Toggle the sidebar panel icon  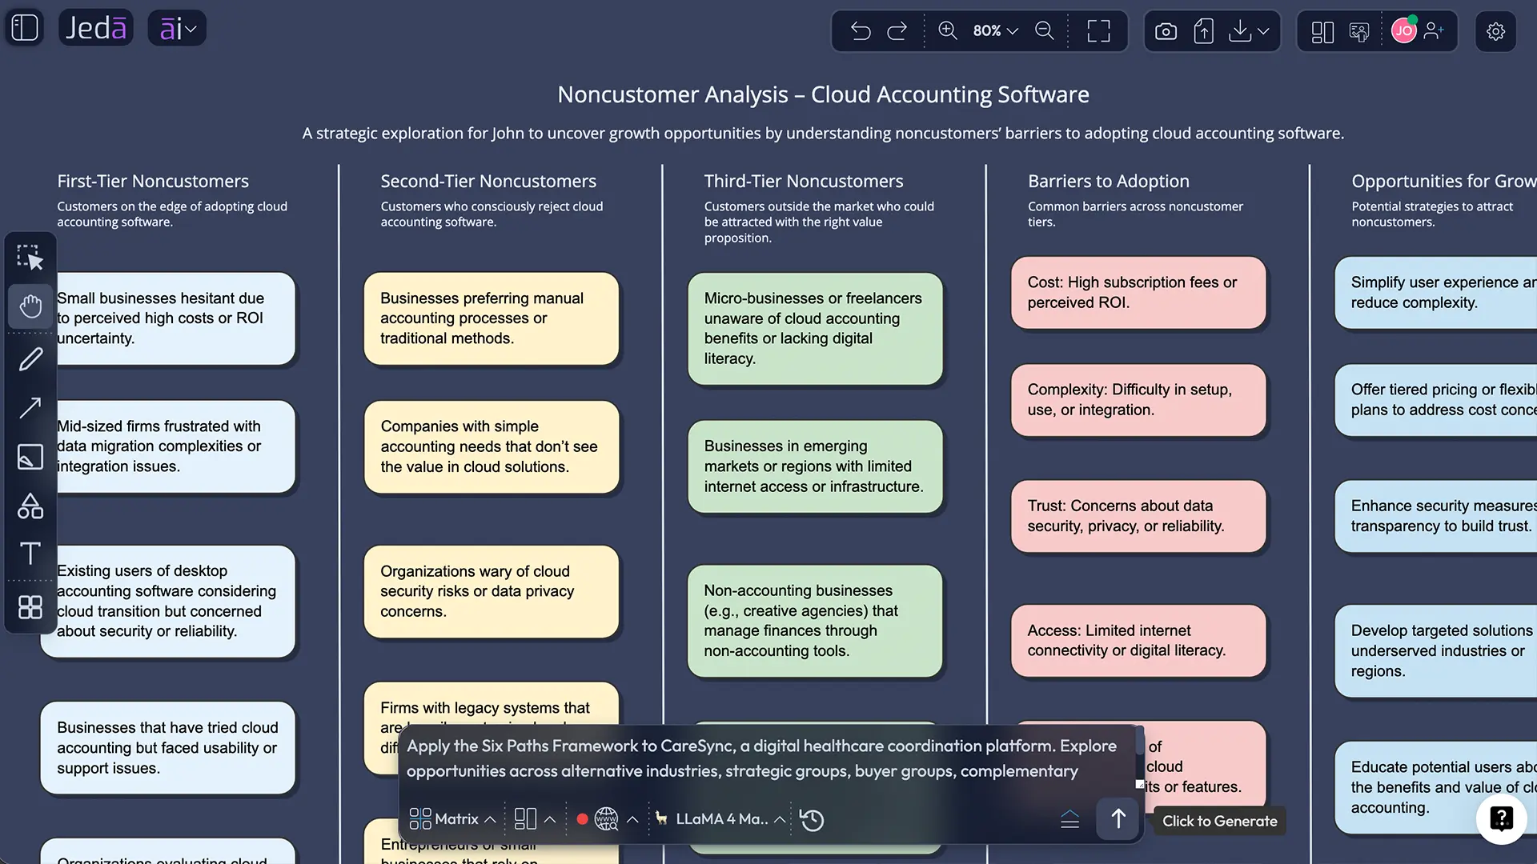point(24,28)
